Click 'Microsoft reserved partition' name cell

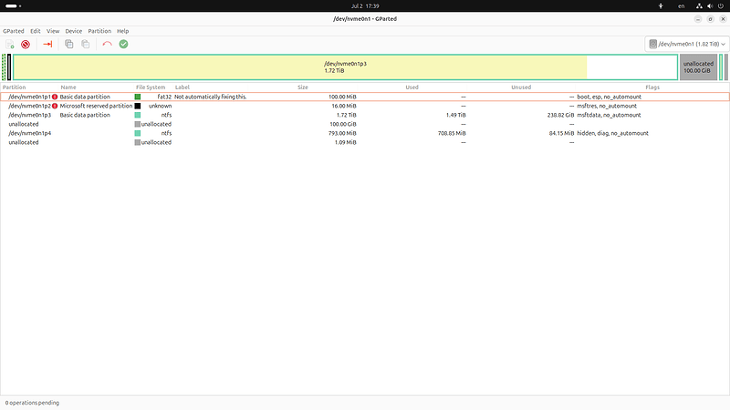[96, 106]
